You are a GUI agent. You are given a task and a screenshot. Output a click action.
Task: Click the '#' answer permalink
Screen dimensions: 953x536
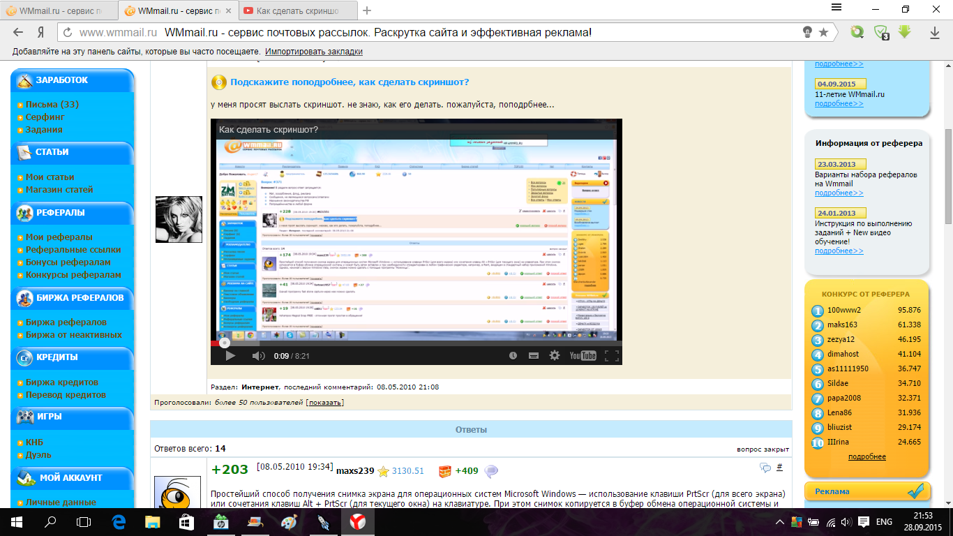(x=780, y=468)
